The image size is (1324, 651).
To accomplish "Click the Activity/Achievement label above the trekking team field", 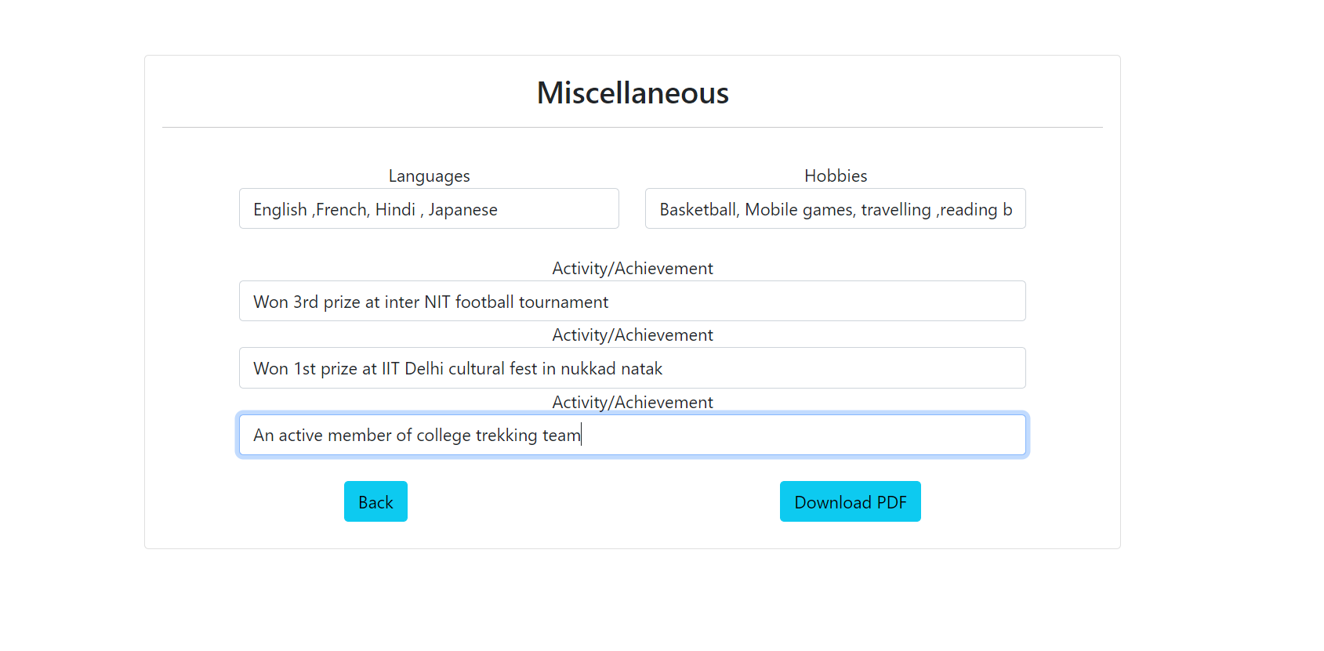I will coord(633,402).
